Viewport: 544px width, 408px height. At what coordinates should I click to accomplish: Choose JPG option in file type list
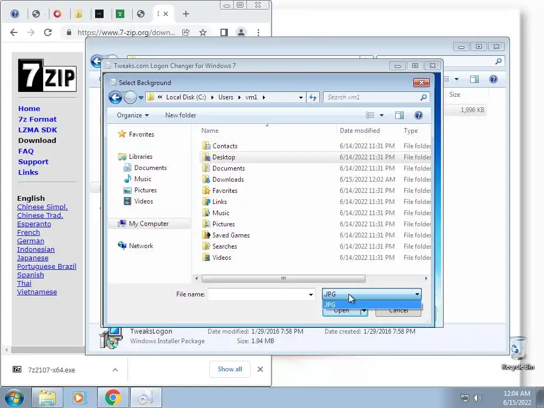[371, 304]
